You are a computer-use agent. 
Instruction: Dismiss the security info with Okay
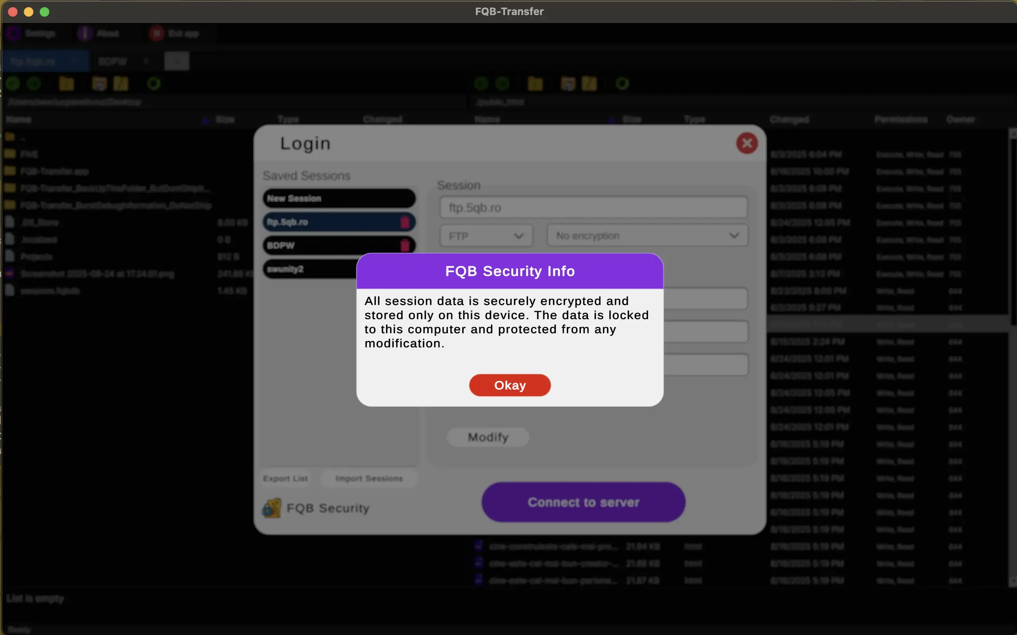point(509,385)
